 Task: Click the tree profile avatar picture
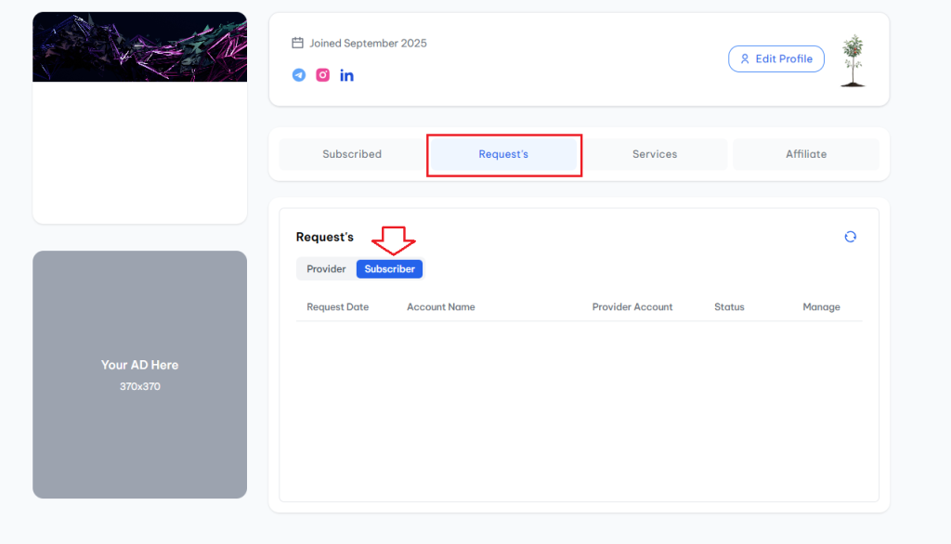tap(853, 60)
